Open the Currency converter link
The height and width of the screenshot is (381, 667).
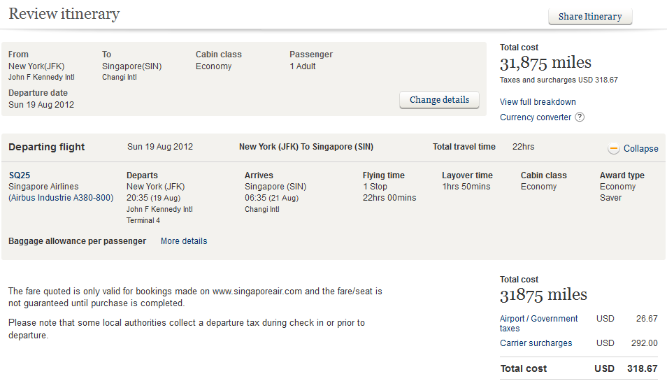tap(536, 117)
